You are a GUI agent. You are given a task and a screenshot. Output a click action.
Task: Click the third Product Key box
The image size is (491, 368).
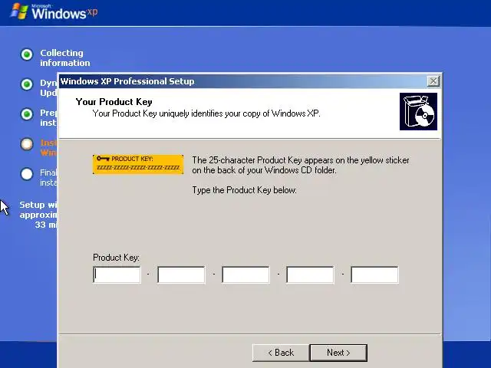tap(245, 274)
